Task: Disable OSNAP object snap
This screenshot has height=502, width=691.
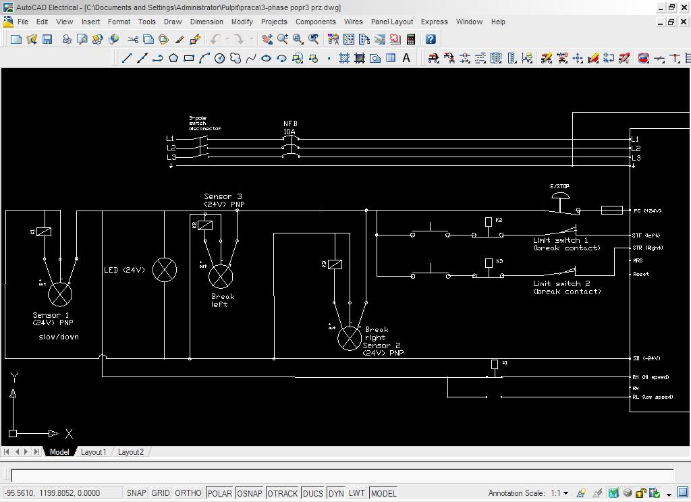Action: 250,493
